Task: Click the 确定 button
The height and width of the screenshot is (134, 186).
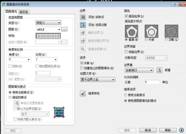Action: coord(127,130)
